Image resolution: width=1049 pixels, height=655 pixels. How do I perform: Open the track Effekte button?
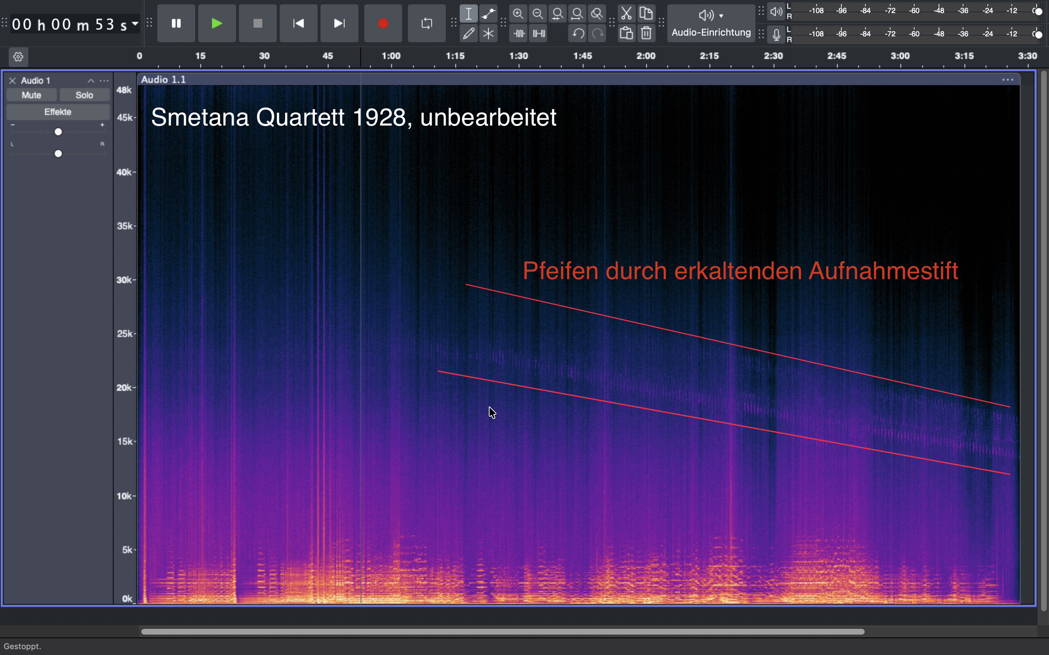58,112
